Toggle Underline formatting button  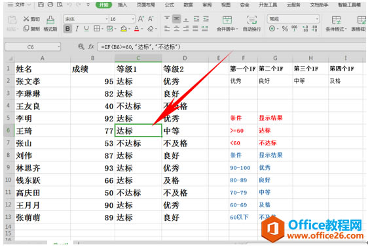click(86, 29)
